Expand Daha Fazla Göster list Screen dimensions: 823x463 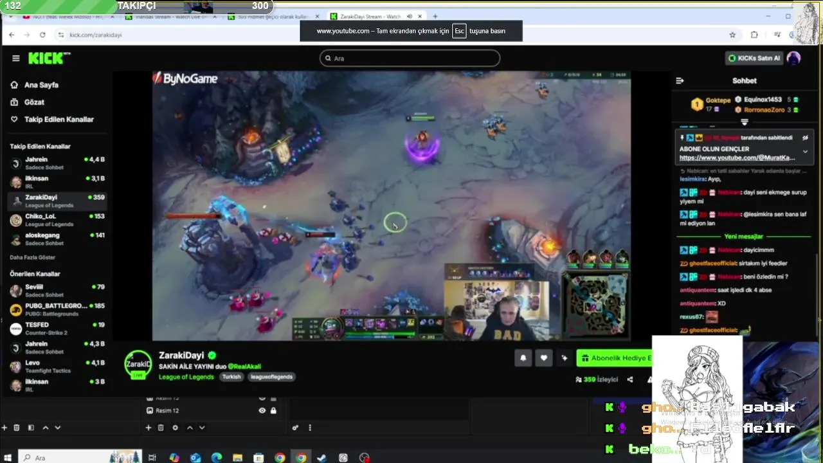[33, 257]
